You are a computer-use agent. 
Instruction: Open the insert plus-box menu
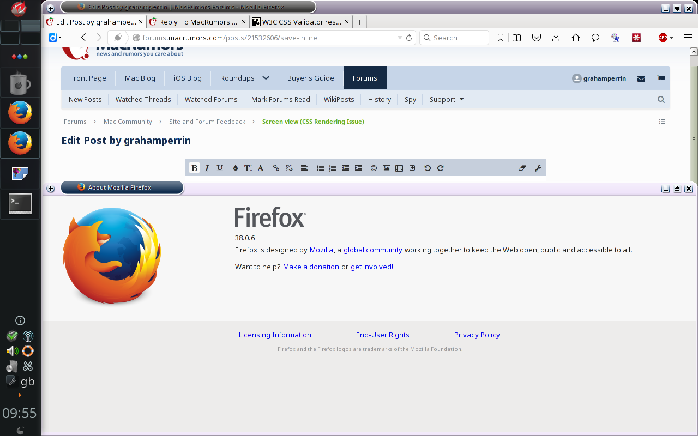click(x=412, y=168)
